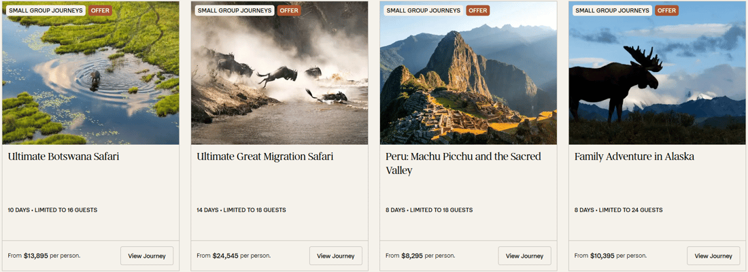748x272 pixels.
Task: Click the Offer badge on Botswana card
Action: [x=100, y=11]
